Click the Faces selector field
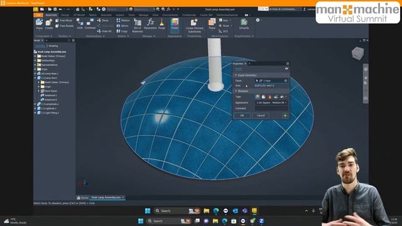 (271, 81)
